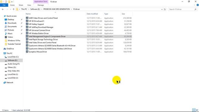Image resolution: width=199 pixels, height=112 pixels.
Task: Open Others (G:) drive
Action: pyautogui.click(x=12, y=68)
